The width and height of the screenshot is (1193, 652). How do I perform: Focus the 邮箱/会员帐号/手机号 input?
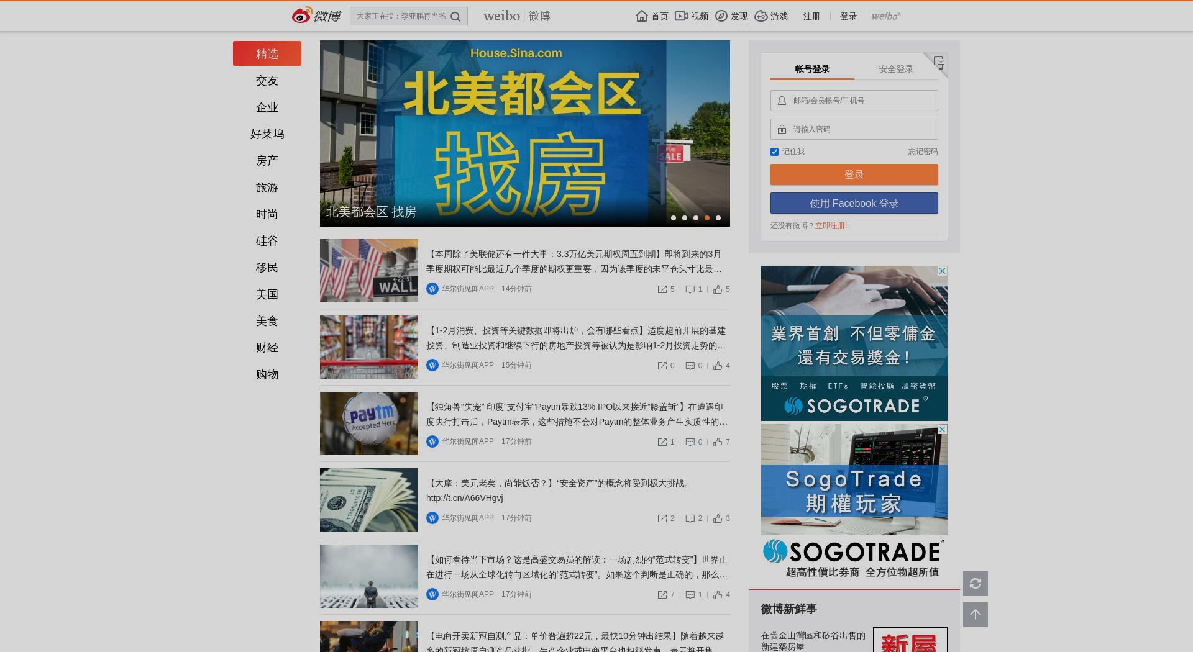click(854, 101)
